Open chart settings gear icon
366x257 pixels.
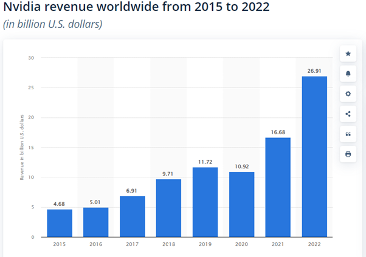pyautogui.click(x=348, y=94)
